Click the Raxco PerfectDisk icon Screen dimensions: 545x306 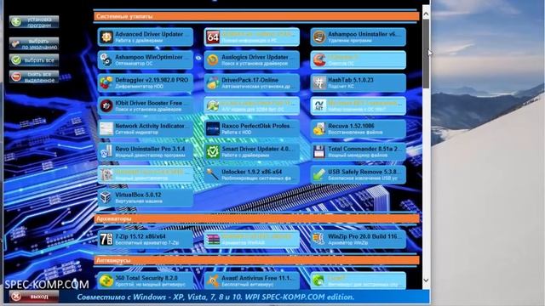[213, 128]
